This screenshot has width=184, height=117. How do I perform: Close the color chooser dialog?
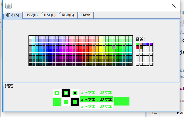tap(174, 6)
